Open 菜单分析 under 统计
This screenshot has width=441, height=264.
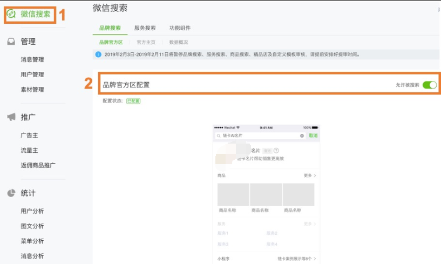tap(32, 241)
